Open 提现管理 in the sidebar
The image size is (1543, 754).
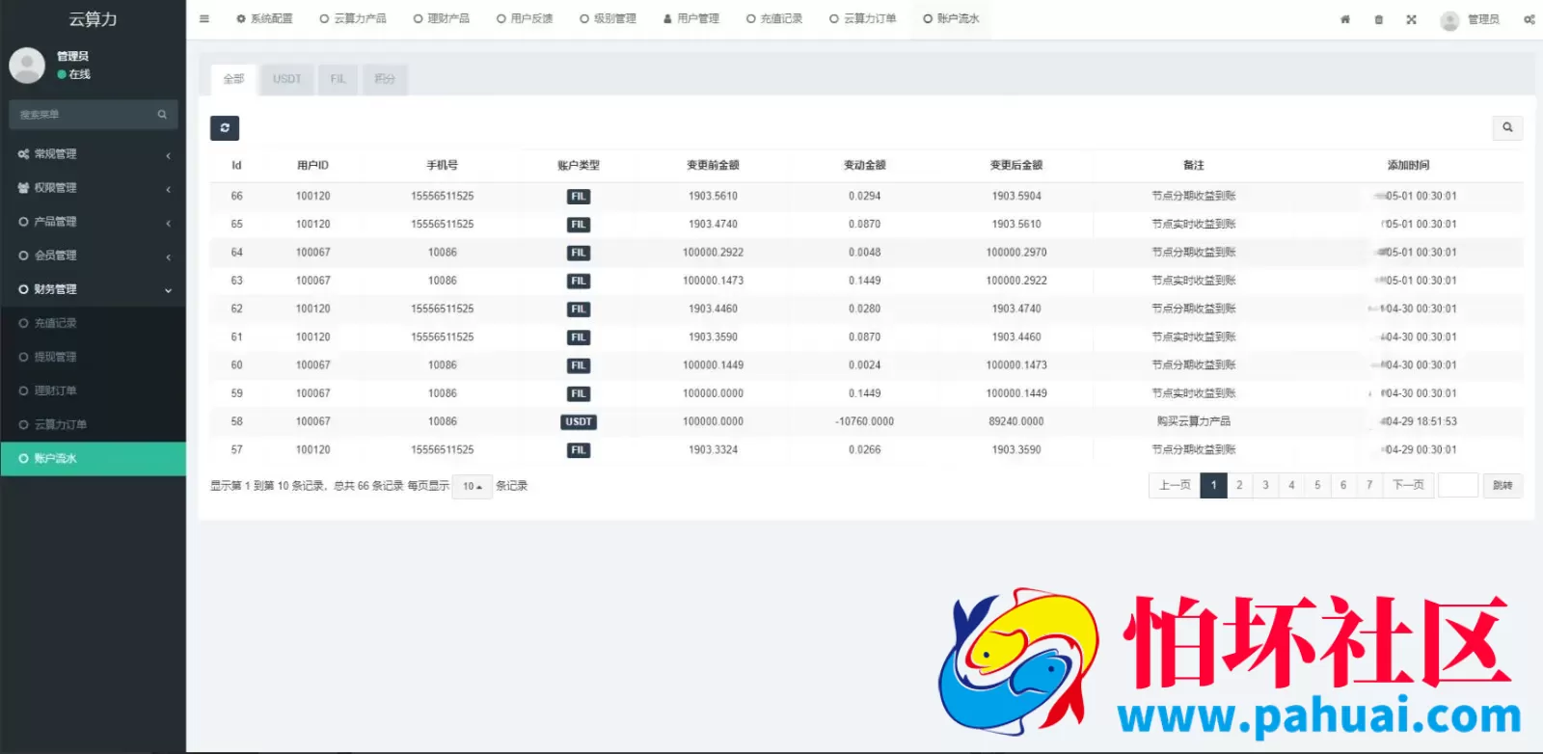coord(93,357)
